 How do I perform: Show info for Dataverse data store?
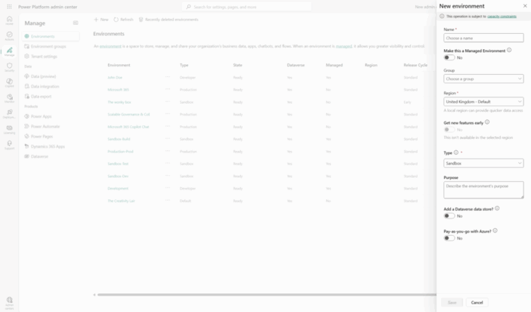497,208
